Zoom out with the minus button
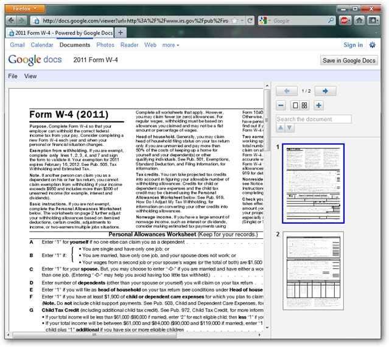This screenshot has width=389, height=347. coord(281,105)
